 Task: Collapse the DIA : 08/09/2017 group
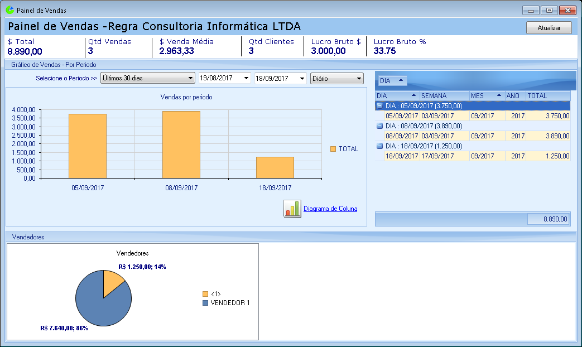(x=379, y=126)
